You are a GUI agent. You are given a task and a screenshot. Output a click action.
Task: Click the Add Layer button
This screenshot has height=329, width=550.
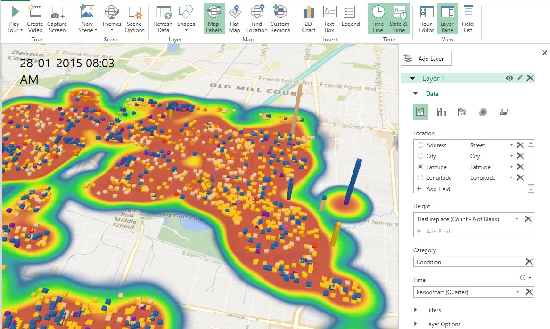click(426, 58)
